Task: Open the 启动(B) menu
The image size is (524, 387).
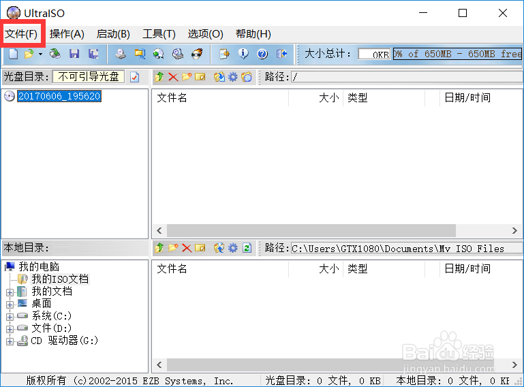Action: (x=113, y=34)
